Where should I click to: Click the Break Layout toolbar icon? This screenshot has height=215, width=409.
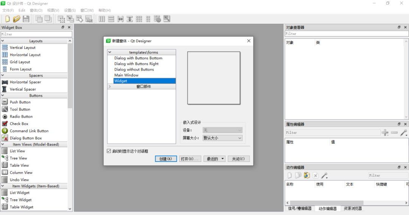157,19
